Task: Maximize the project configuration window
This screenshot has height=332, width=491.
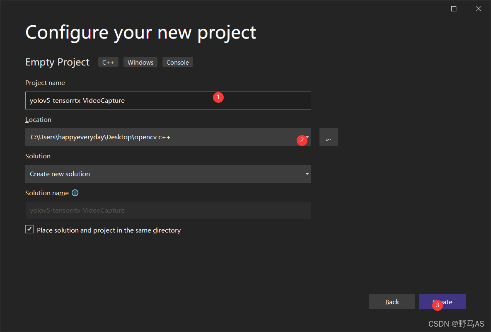Action: click(454, 9)
